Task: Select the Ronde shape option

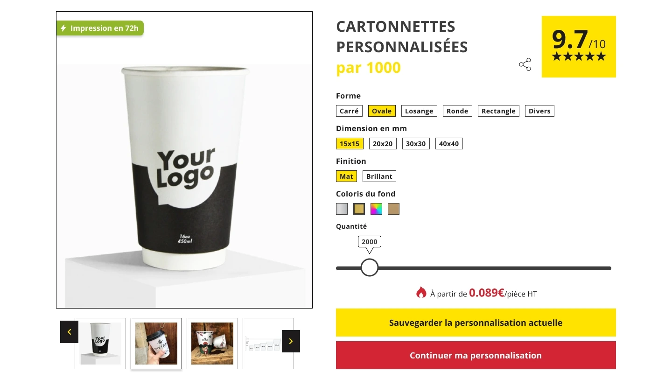Action: (457, 111)
